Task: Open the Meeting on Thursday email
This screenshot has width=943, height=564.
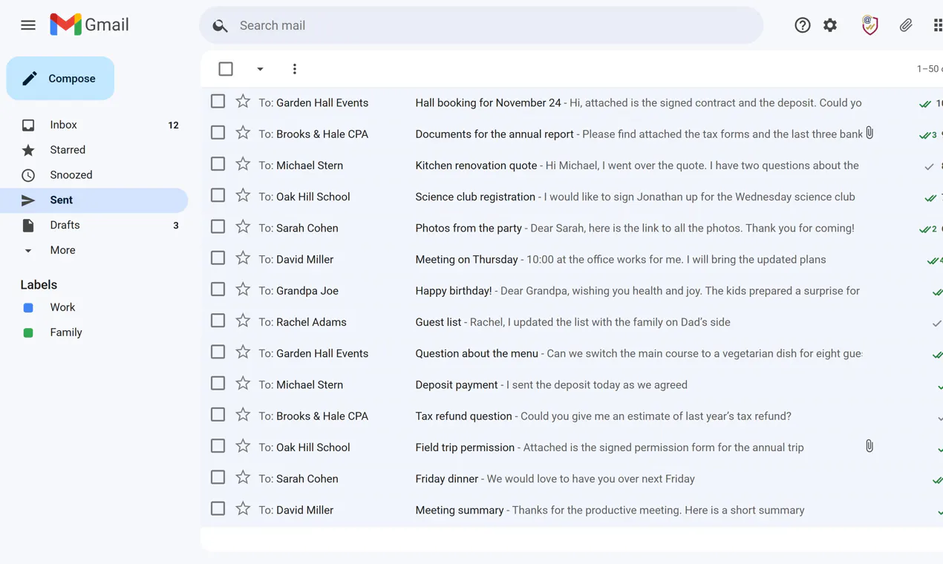Action: point(572,259)
